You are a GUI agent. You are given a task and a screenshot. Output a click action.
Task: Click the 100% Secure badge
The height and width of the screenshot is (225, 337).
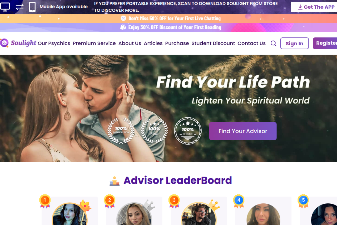188,131
